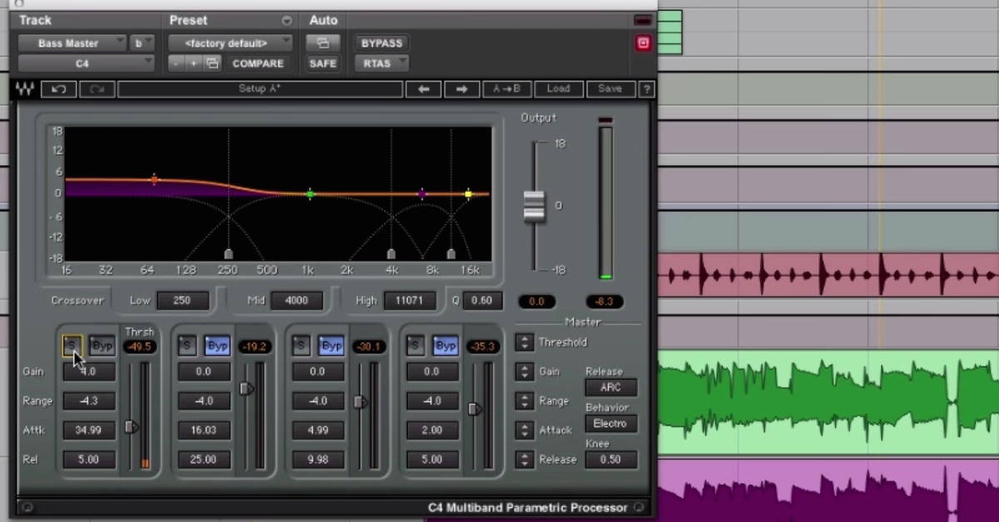Click the previous-setting left arrow
Screen dimensions: 999x522
click(424, 88)
